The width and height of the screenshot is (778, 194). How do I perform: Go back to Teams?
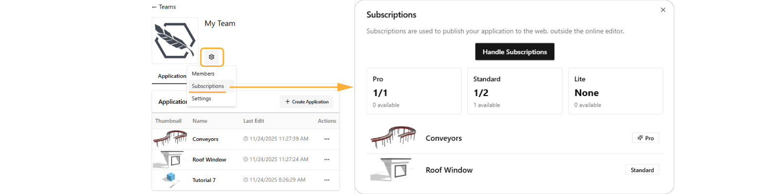pos(164,7)
